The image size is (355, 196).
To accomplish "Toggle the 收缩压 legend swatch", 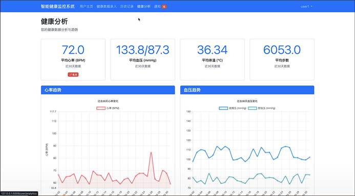I will tap(223, 108).
